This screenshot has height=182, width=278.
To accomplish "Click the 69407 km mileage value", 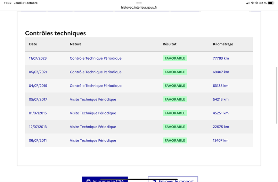I will click(221, 72).
